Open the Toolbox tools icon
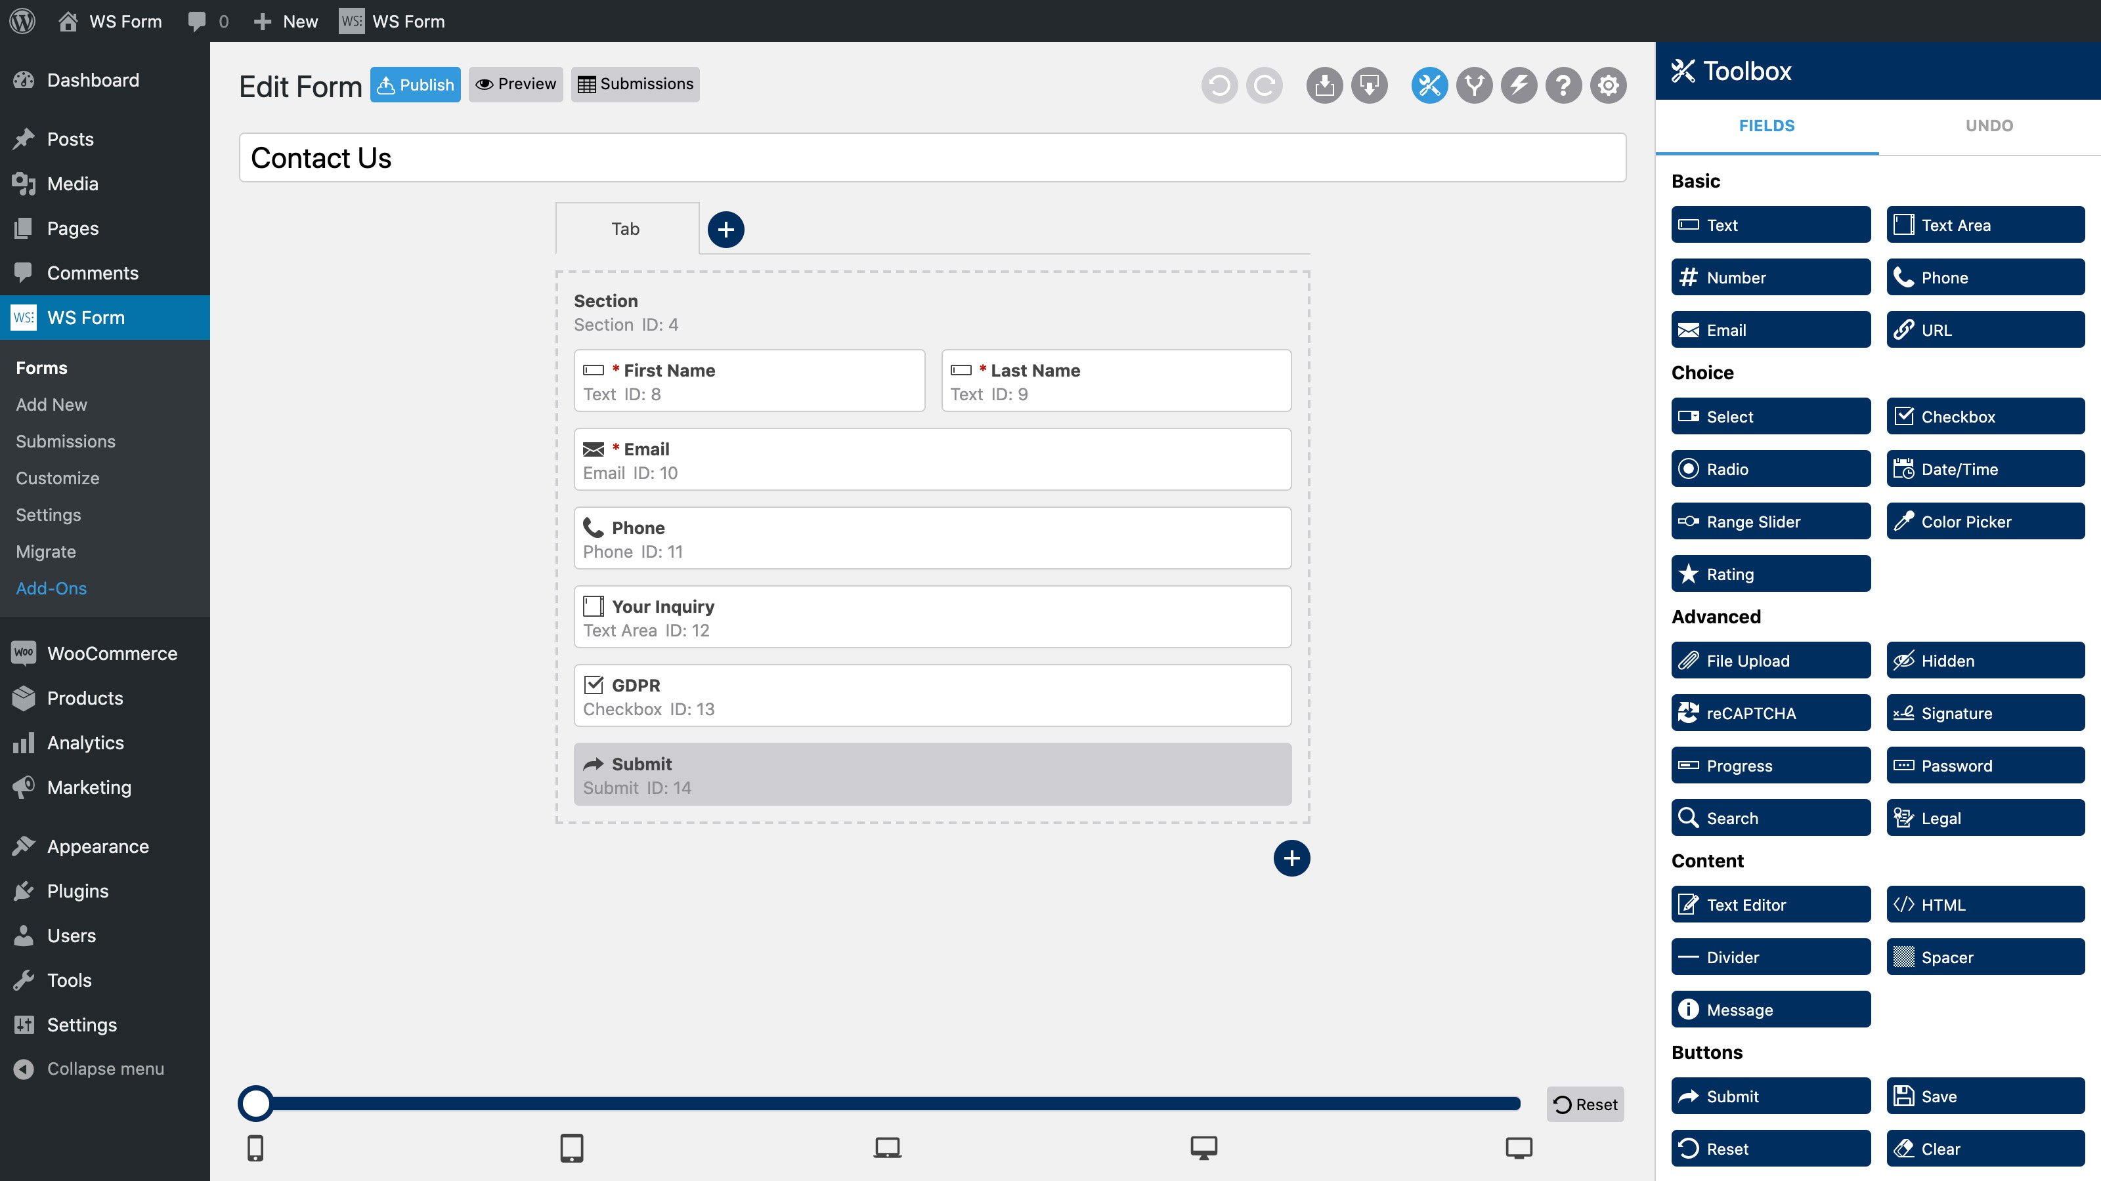Viewport: 2101px width, 1181px height. pos(1430,85)
